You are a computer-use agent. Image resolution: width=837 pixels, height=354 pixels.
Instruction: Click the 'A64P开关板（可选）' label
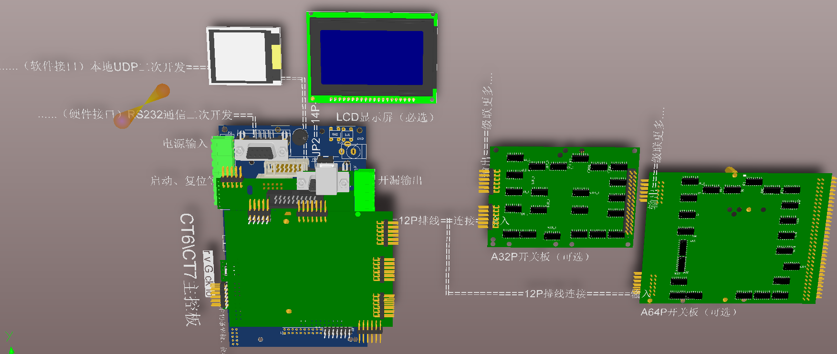tap(689, 312)
